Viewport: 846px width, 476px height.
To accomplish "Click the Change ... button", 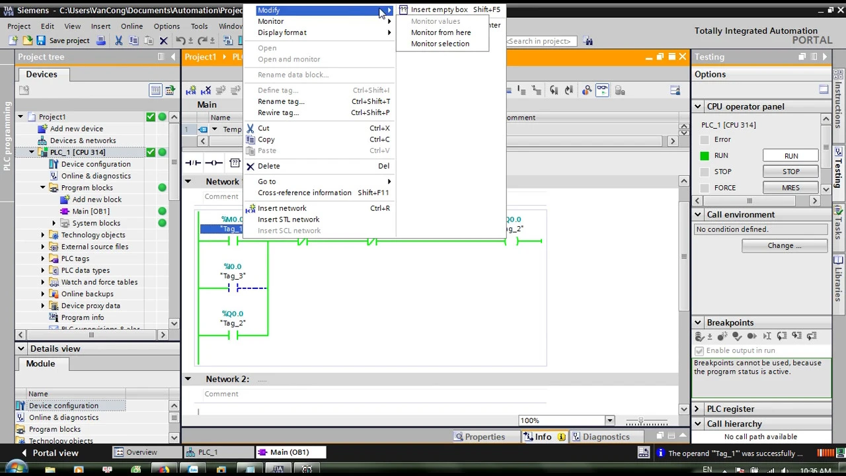I will (x=785, y=245).
